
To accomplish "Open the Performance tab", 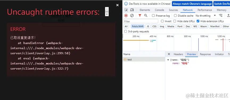I will pos(205,10).
